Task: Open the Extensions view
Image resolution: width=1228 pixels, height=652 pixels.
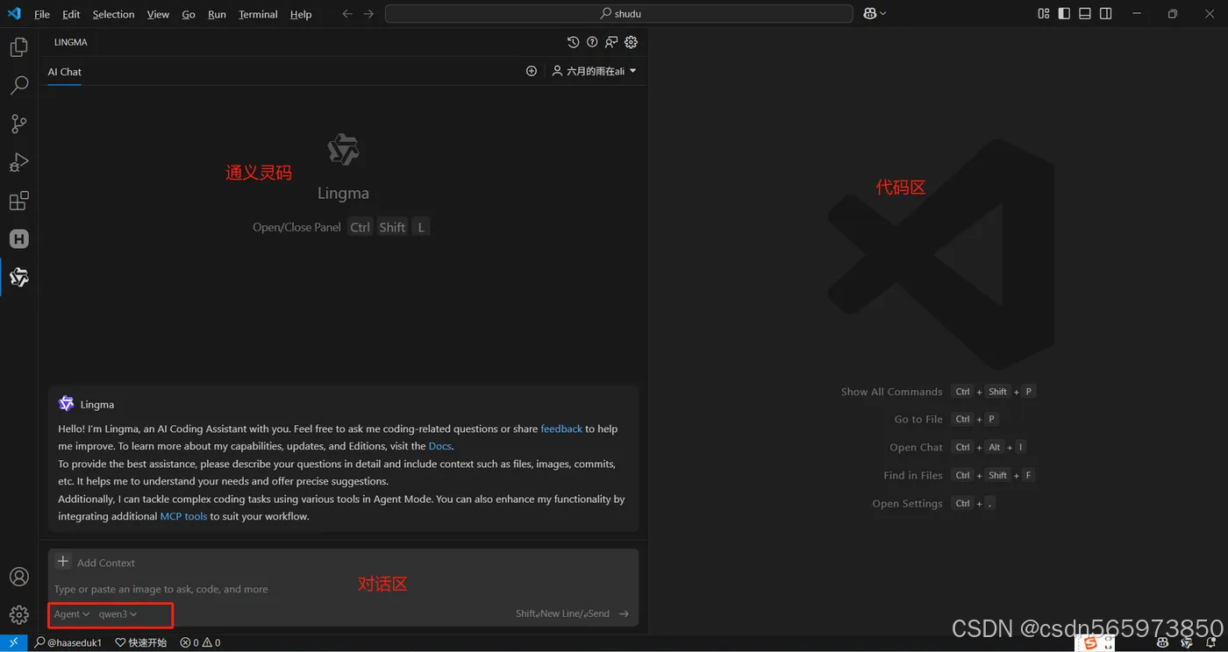Action: coord(18,201)
